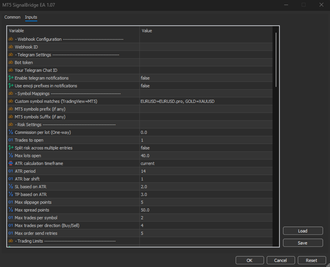Screen dimensions: 330x267
Task: Click the string icon beside MT5 symbols prefix
Action: click(11, 109)
